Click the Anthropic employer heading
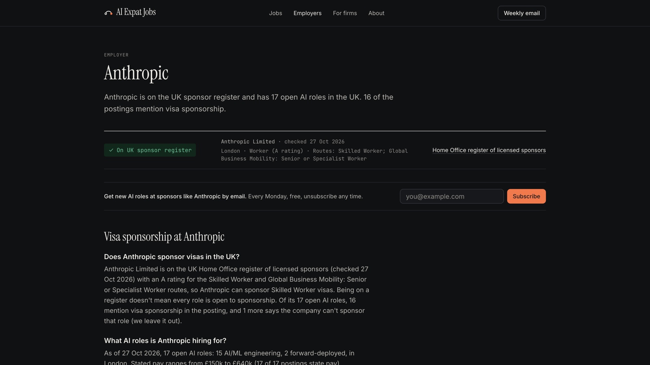The width and height of the screenshot is (650, 365). [x=136, y=73]
